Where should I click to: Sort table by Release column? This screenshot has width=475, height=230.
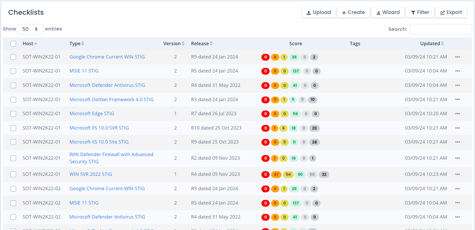click(x=202, y=43)
